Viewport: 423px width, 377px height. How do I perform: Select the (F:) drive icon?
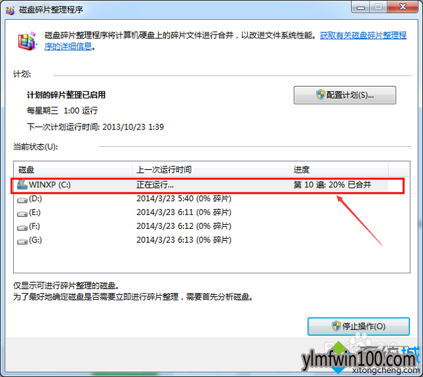click(22, 227)
